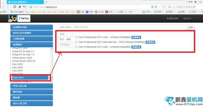203x107 pixels.
Task: Open the 人民网 bookmark
Action: pyautogui.click(x=119, y=12)
